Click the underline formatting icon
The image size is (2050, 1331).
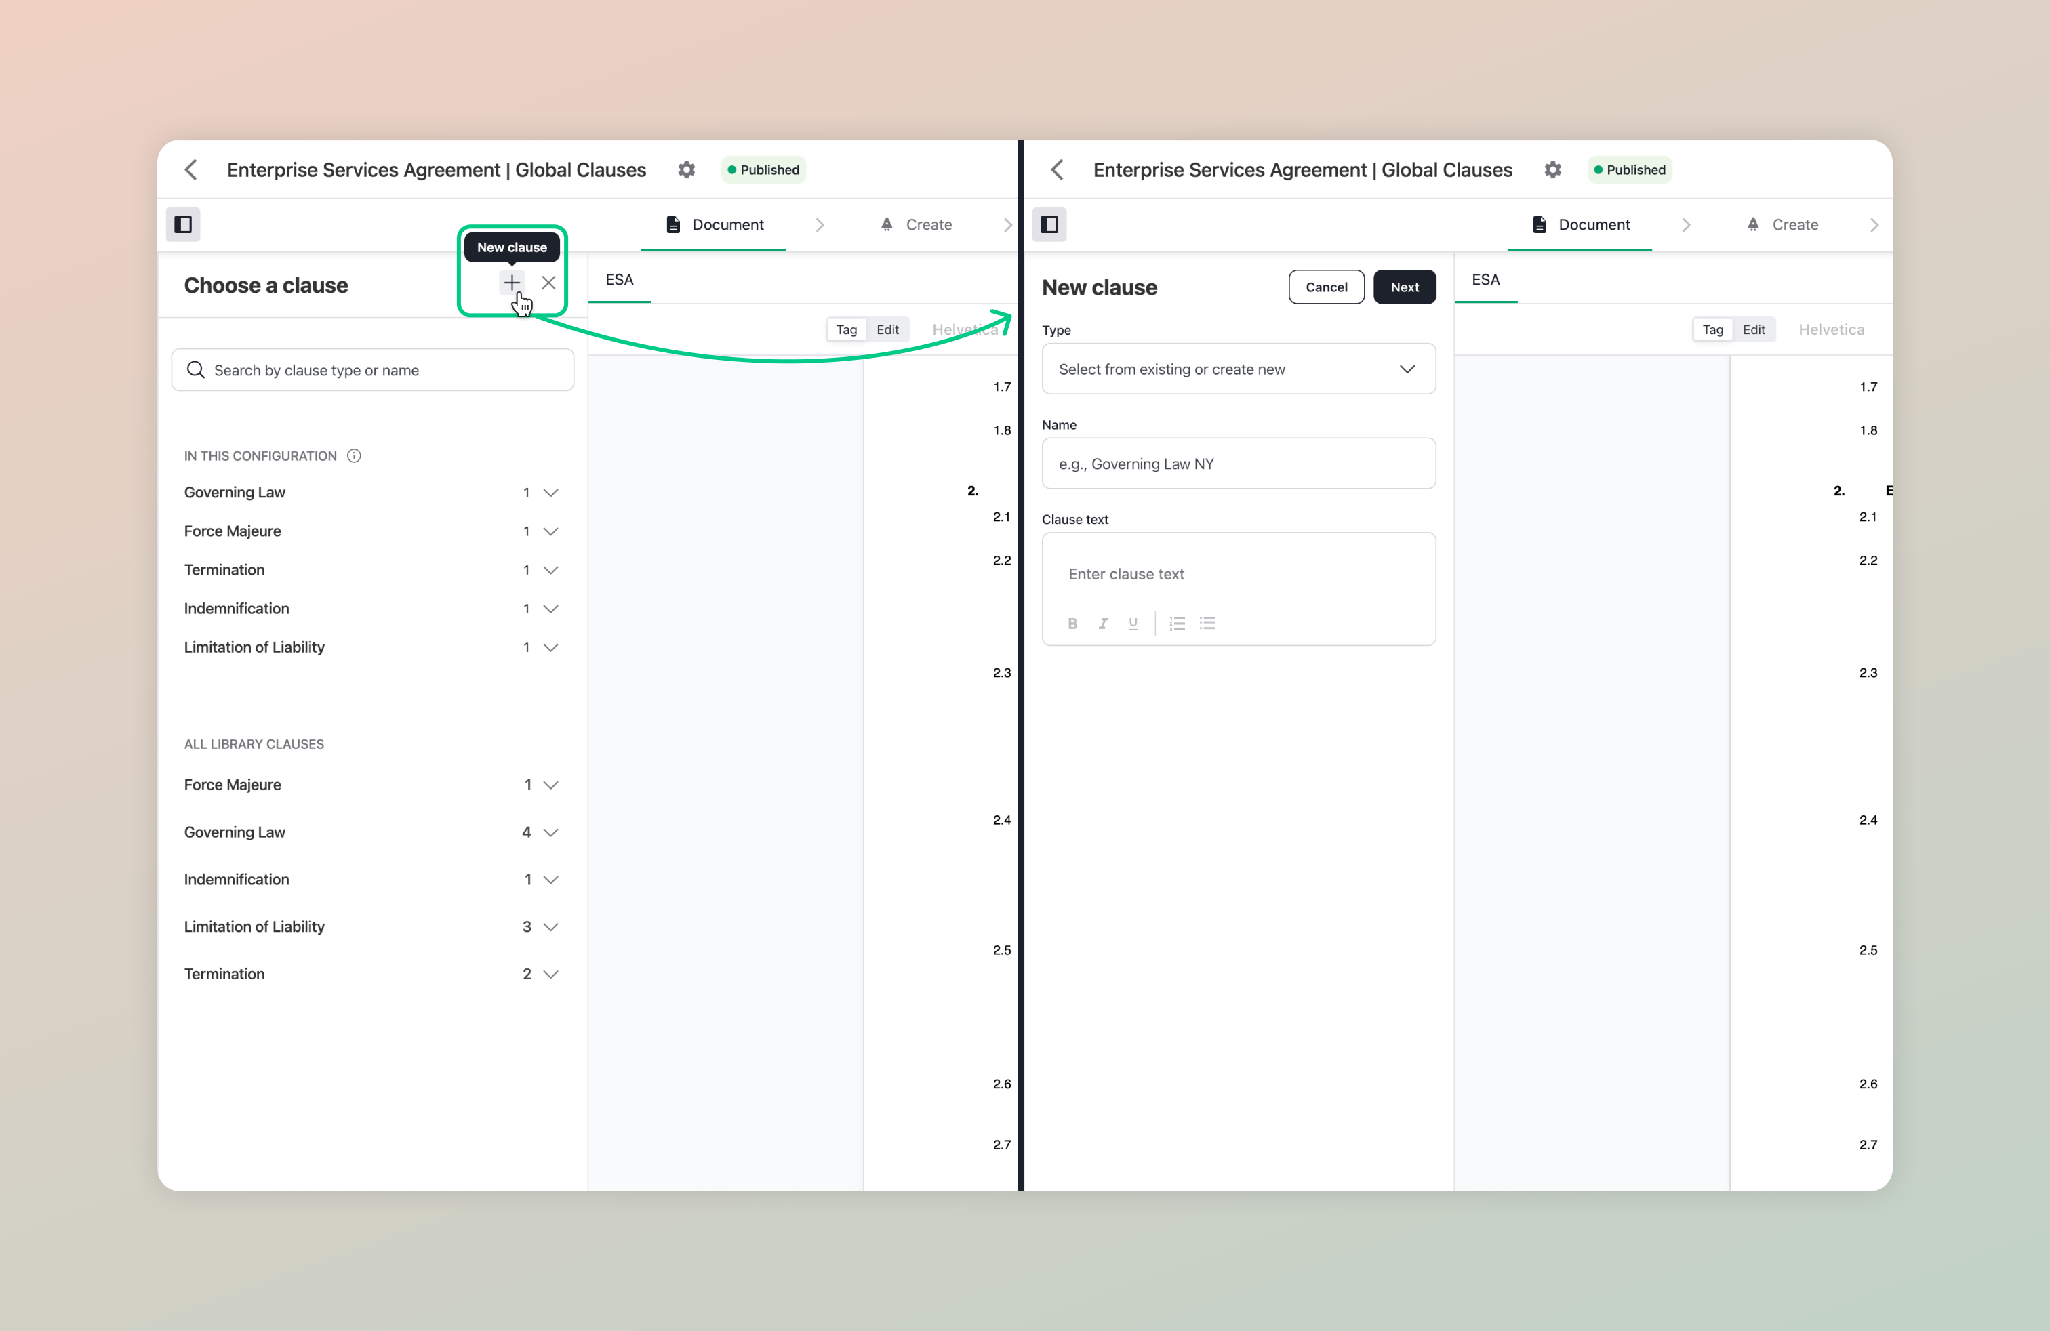tap(1133, 623)
